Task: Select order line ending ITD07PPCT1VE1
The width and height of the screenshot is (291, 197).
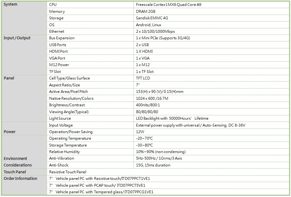Action: (x=100, y=179)
